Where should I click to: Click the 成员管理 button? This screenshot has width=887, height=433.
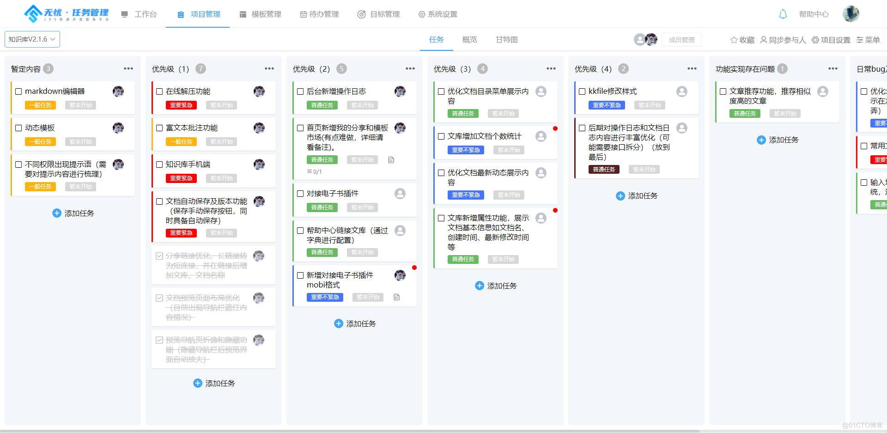(681, 40)
